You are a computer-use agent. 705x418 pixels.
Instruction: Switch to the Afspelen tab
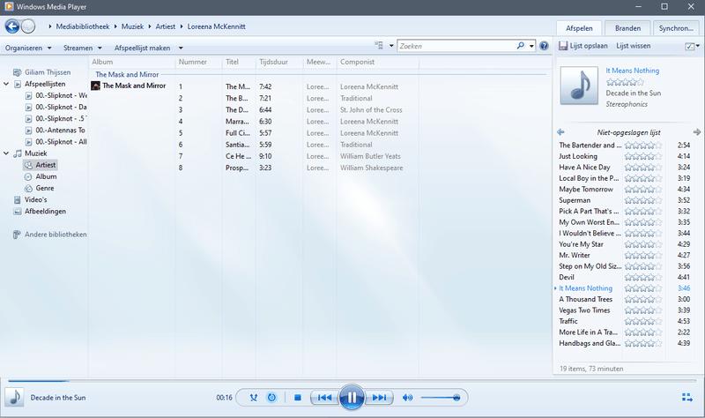(579, 28)
